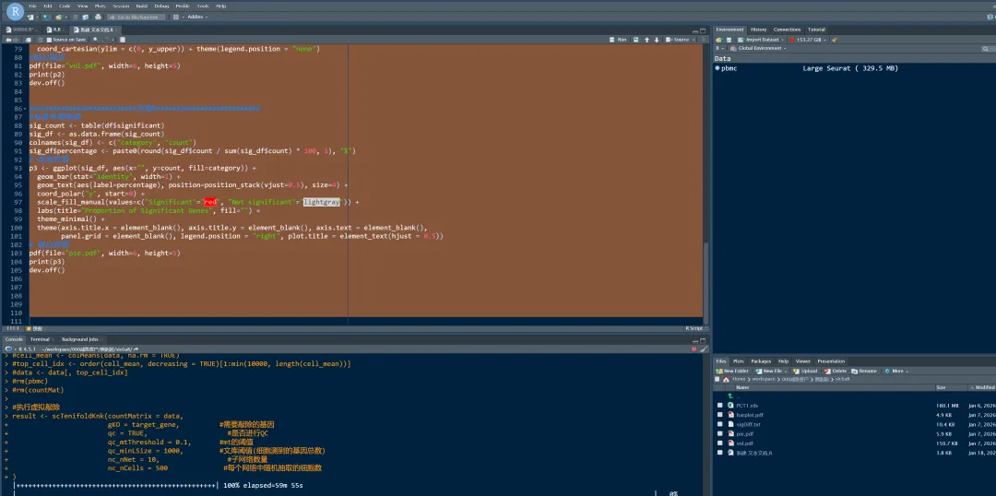This screenshot has width=996, height=496.
Task: Toggle the Source on Save checkbox
Action: [x=49, y=40]
